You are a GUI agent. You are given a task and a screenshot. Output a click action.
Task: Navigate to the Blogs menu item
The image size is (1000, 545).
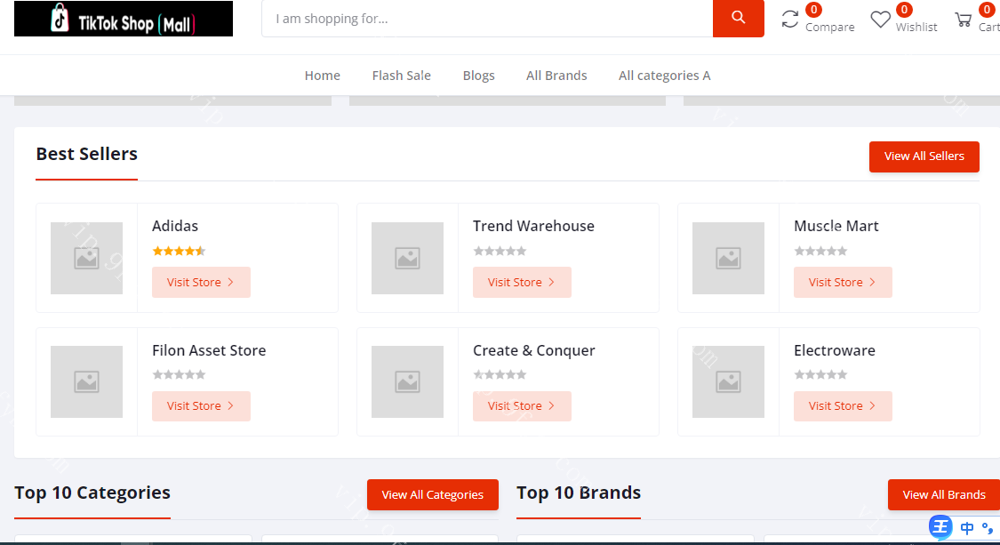coord(478,76)
